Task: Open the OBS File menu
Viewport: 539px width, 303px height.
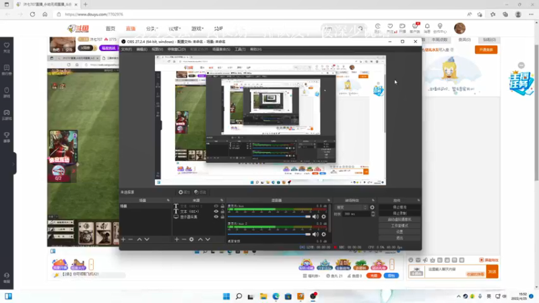Action: point(127,49)
